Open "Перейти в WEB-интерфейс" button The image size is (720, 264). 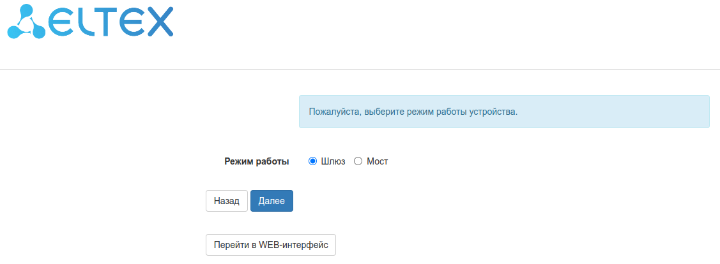click(271, 245)
